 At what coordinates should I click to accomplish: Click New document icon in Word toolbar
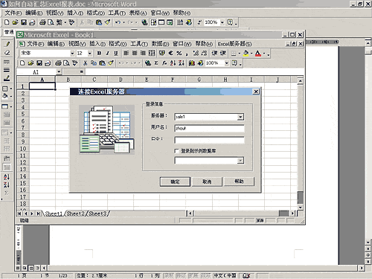[7, 22]
